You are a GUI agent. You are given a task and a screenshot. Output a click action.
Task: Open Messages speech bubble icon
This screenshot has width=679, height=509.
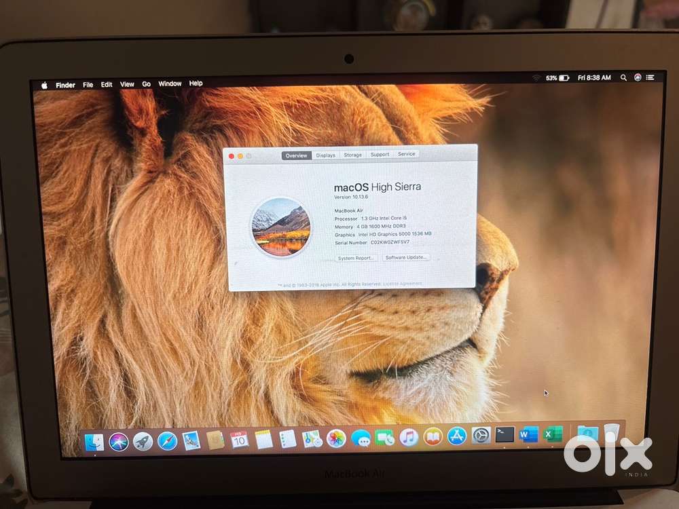tap(361, 438)
